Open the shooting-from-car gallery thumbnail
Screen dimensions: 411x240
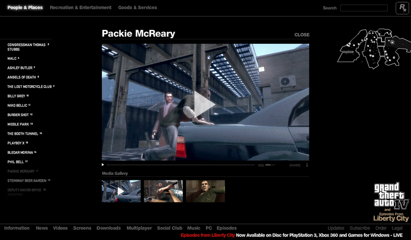[x=163, y=191]
